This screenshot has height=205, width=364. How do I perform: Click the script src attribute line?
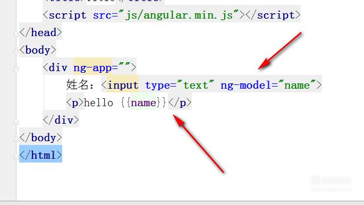click(172, 15)
